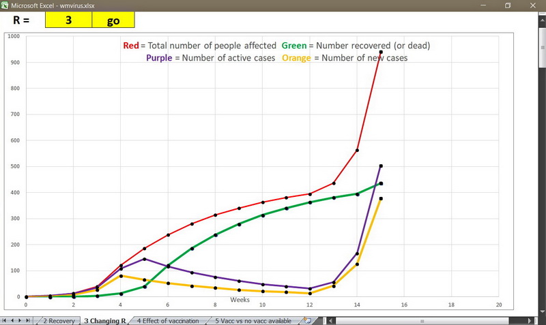Click the Weeks axis label on the chart

pyautogui.click(x=239, y=300)
